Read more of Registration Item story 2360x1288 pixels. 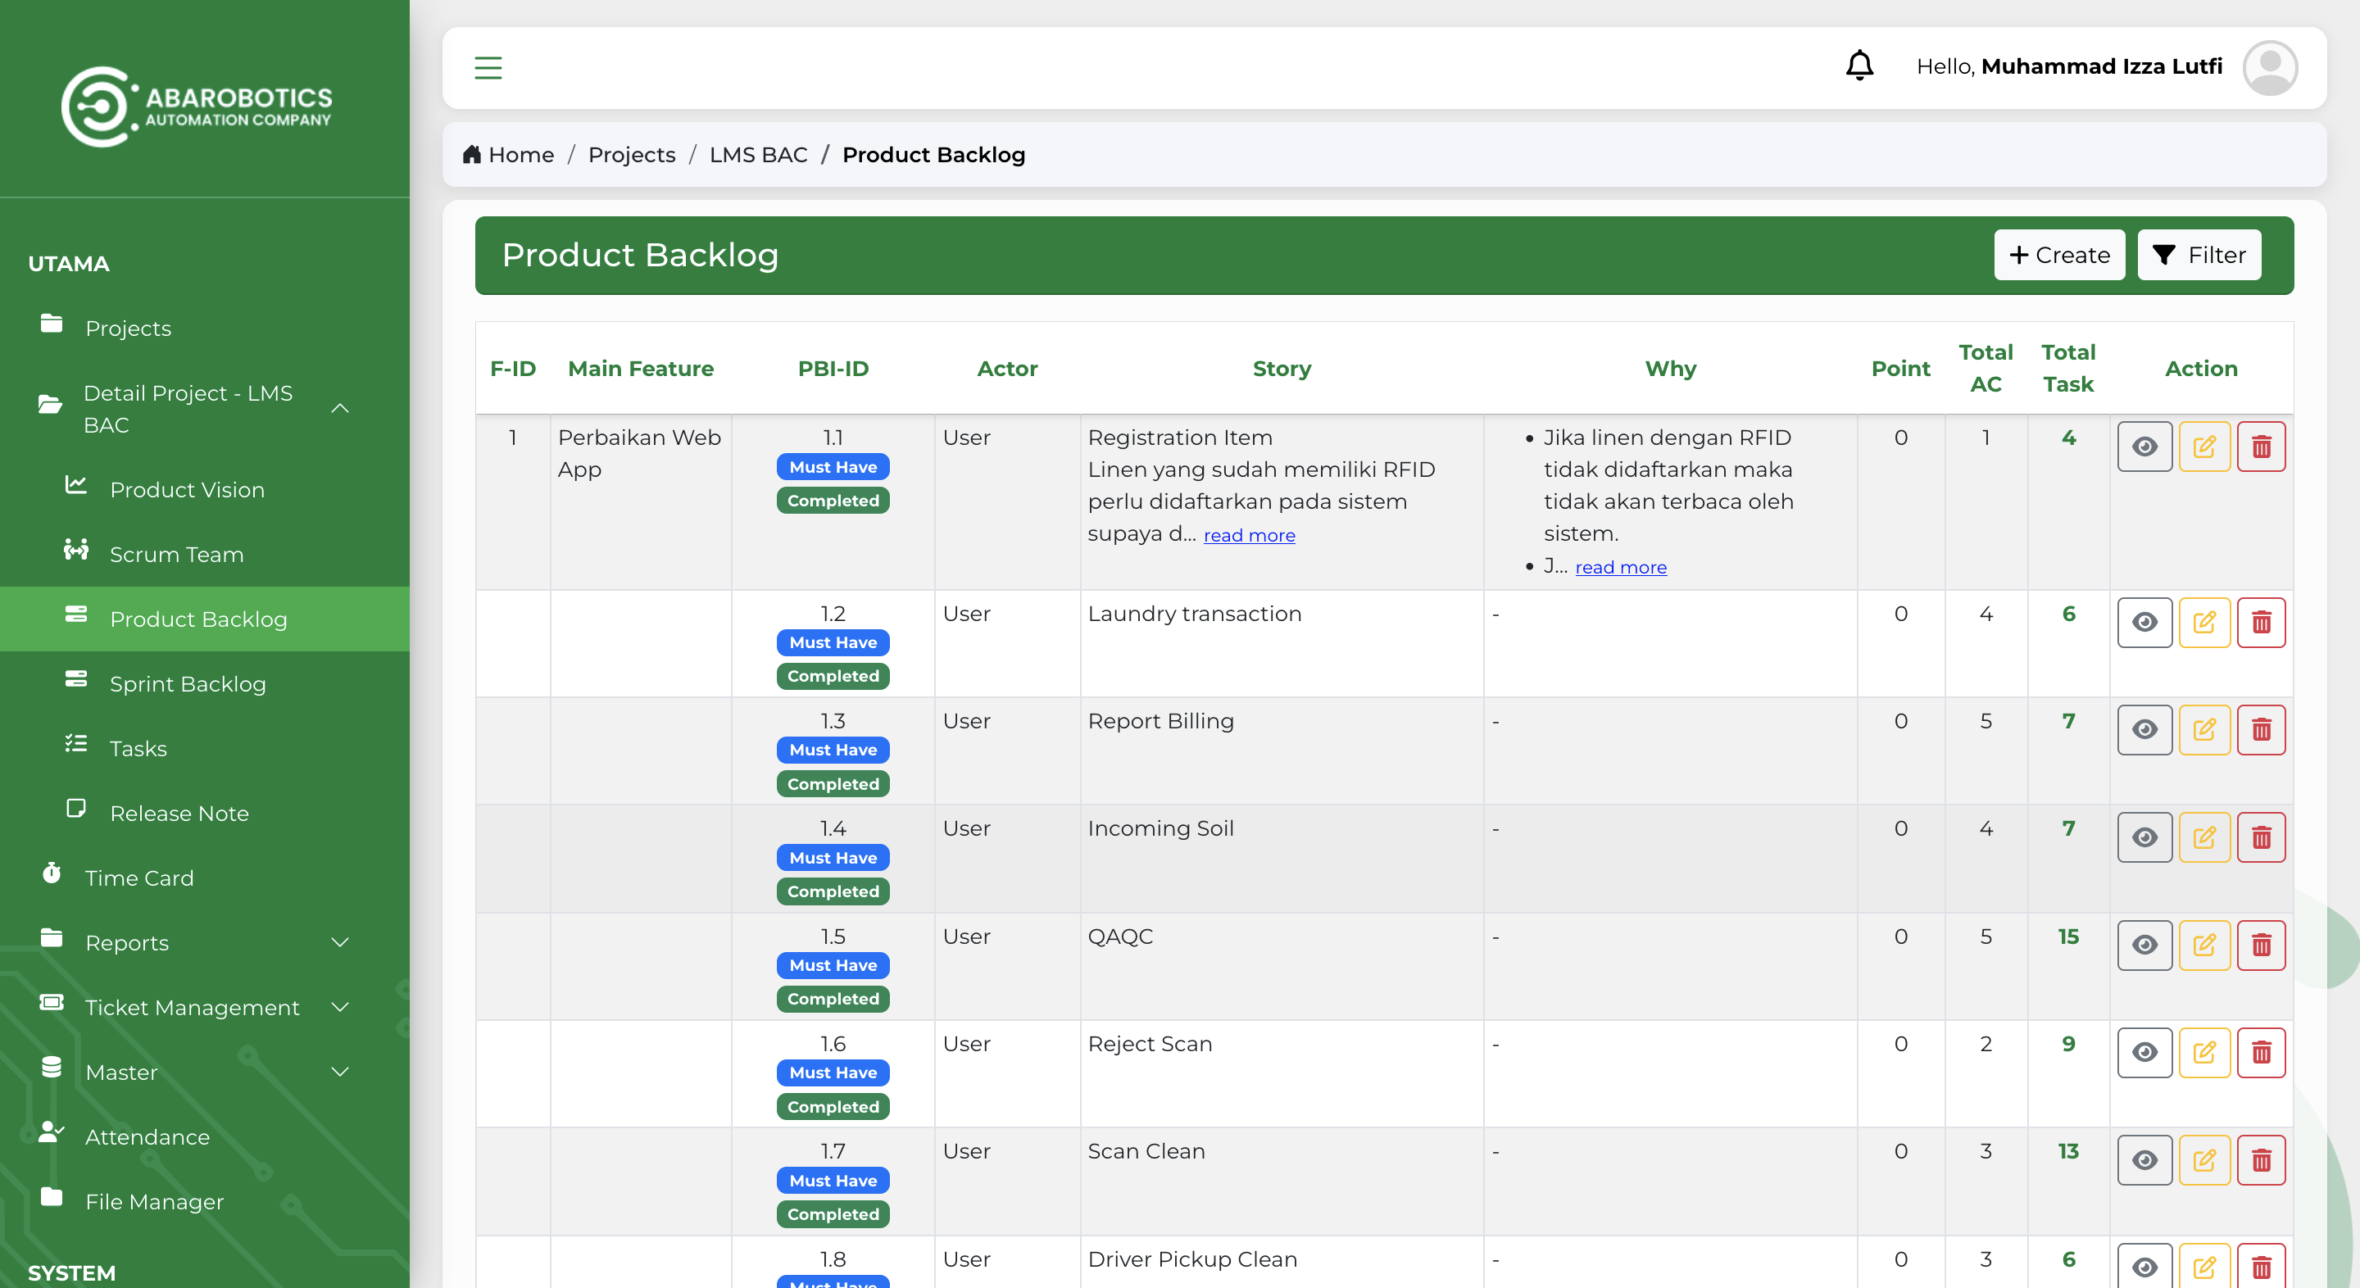coord(1249,536)
